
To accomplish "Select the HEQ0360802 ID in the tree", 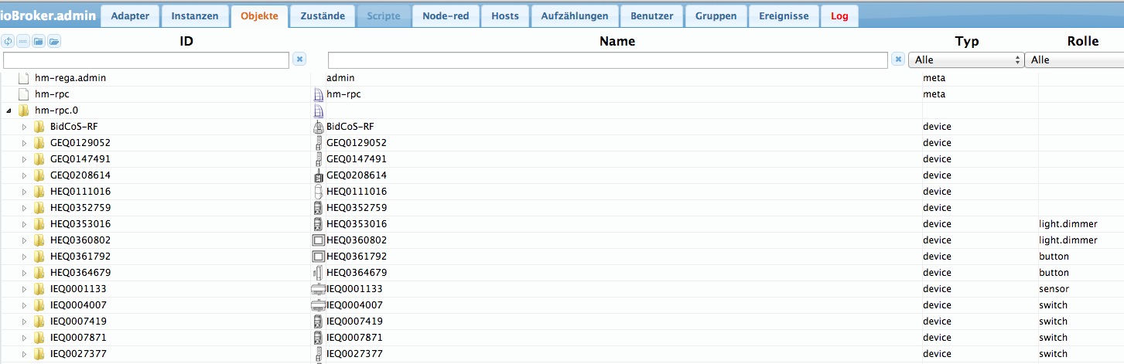I will pyautogui.click(x=80, y=240).
